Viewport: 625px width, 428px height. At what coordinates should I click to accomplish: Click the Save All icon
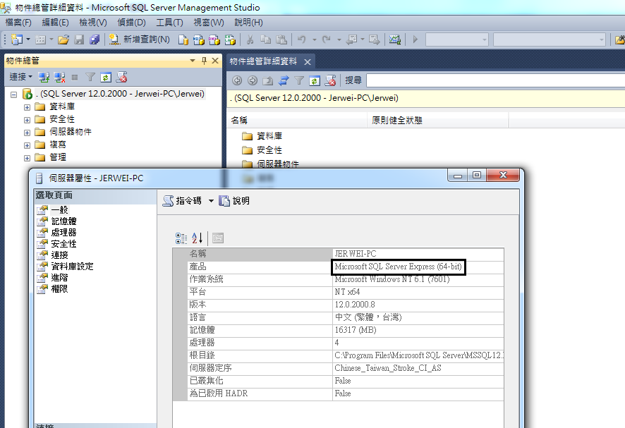pos(95,39)
